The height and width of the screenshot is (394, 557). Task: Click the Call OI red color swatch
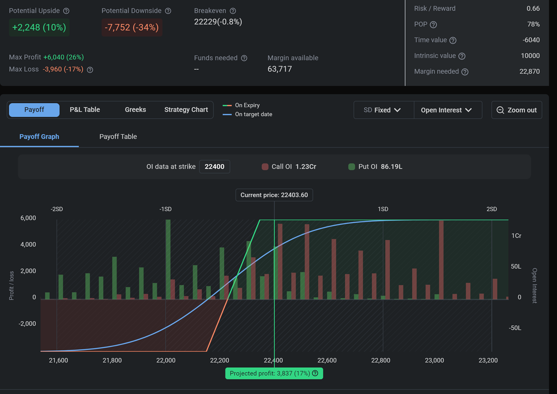pyautogui.click(x=265, y=167)
